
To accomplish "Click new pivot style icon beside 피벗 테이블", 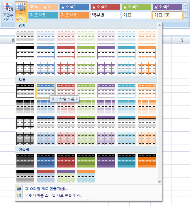I will (x=19, y=195).
